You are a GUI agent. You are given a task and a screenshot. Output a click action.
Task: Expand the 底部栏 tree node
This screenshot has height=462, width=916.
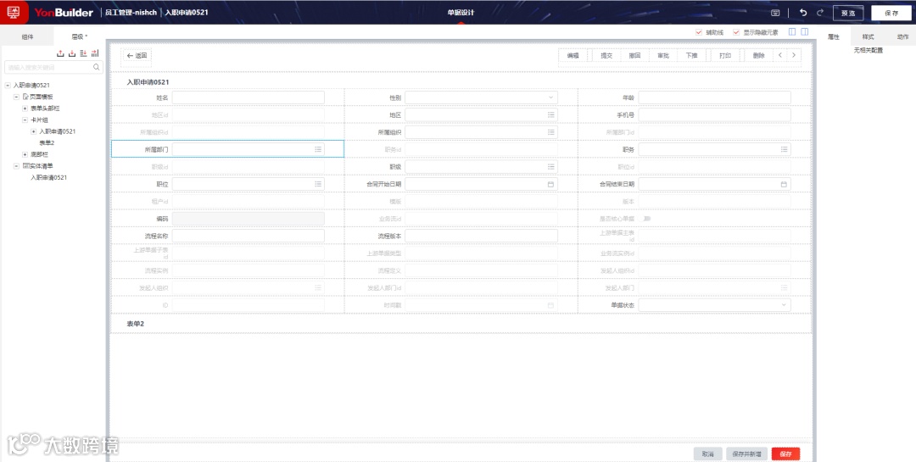(25, 154)
